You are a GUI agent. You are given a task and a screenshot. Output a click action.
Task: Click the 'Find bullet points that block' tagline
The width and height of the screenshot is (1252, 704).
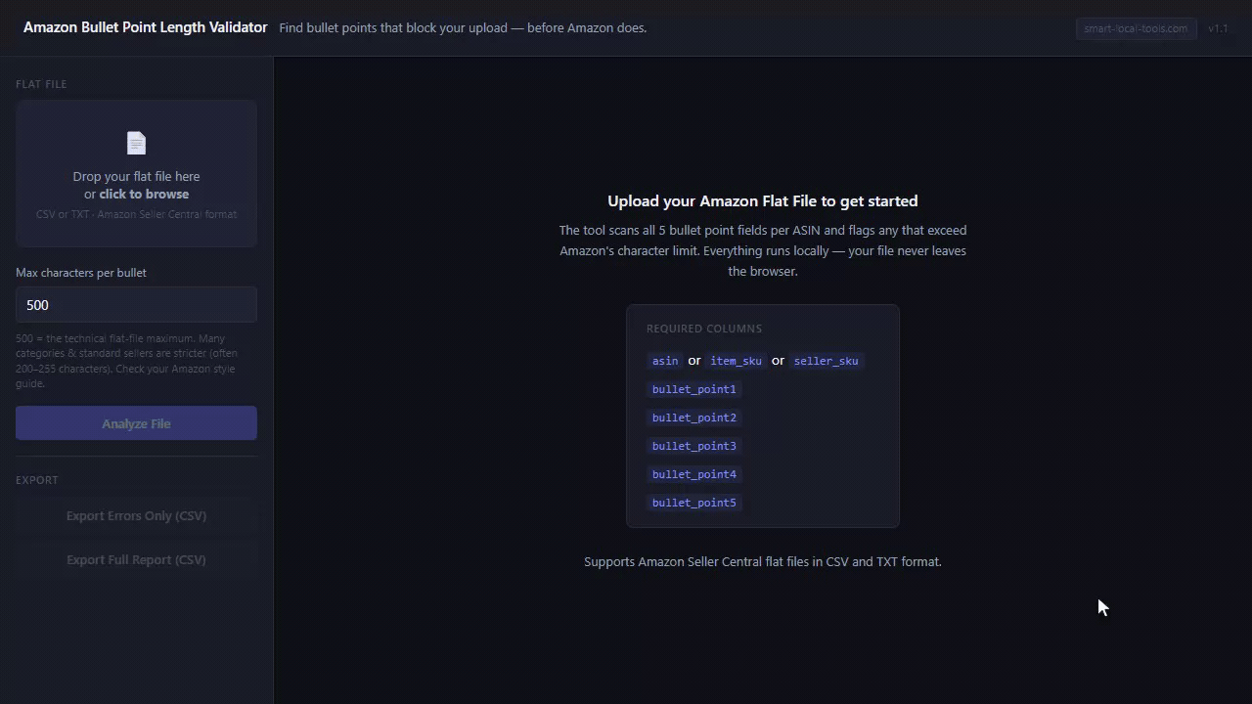pos(463,27)
